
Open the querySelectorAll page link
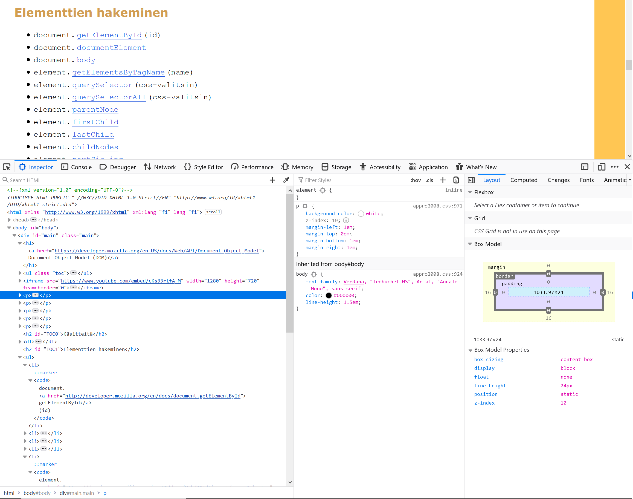[109, 97]
